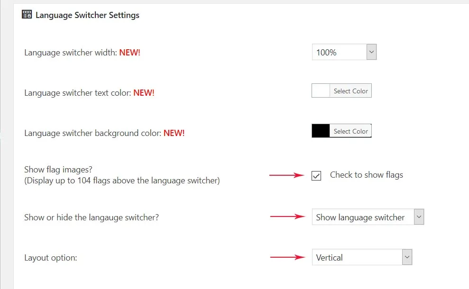The height and width of the screenshot is (289, 469).
Task: Click the red arrow beside Layout option
Action: [x=287, y=257]
